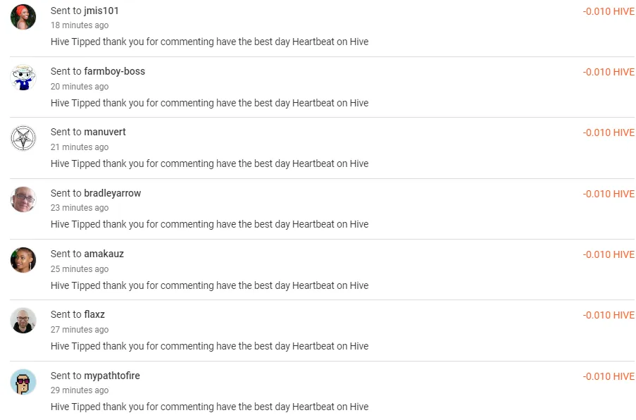Screen dimensions: 636x420
Task: Open manuvert's pentagram avatar
Action: [23, 138]
